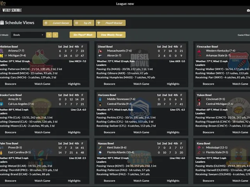Click the Massachusetts team logo icon
The width and height of the screenshot is (250, 187).
point(100,51)
